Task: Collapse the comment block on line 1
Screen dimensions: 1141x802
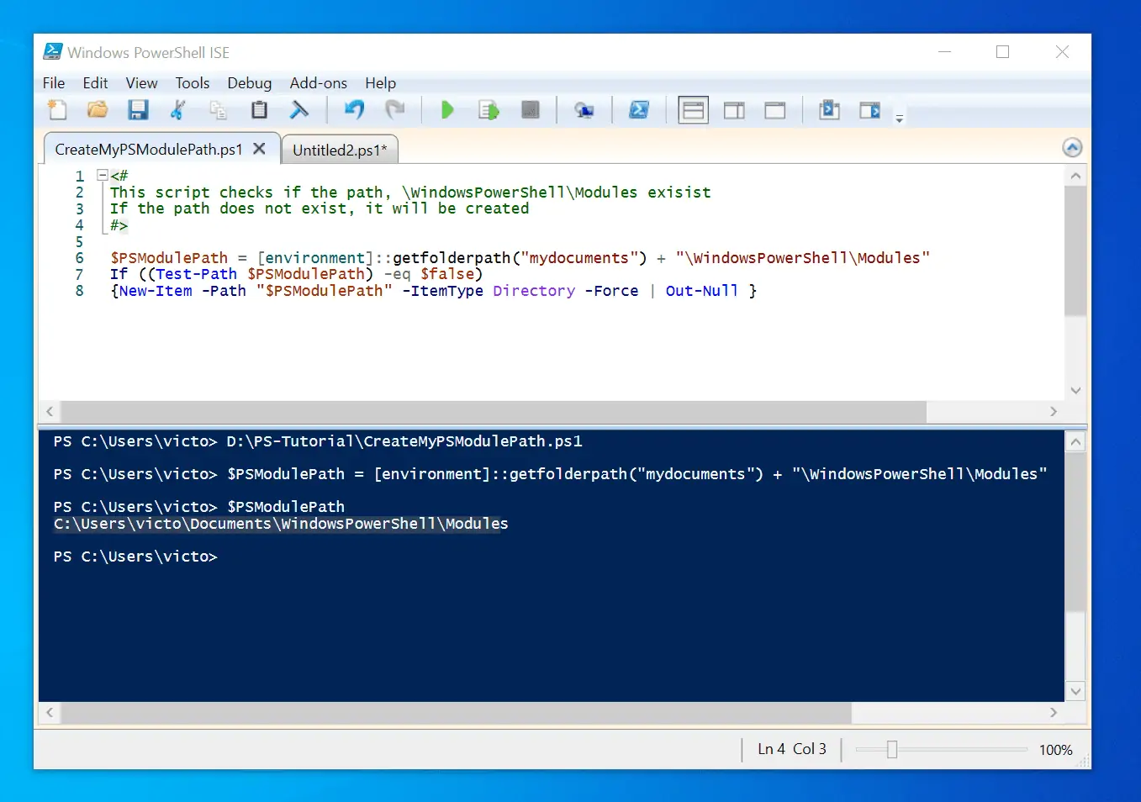Action: [x=103, y=176]
